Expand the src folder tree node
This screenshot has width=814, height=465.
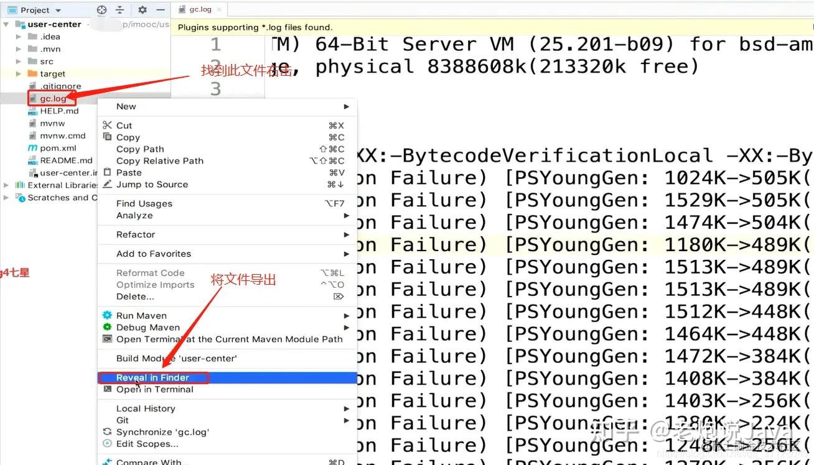(x=19, y=62)
